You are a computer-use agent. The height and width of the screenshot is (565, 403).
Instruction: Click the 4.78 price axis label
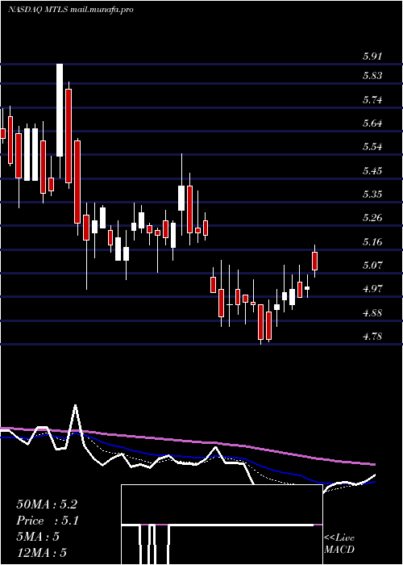pyautogui.click(x=372, y=337)
